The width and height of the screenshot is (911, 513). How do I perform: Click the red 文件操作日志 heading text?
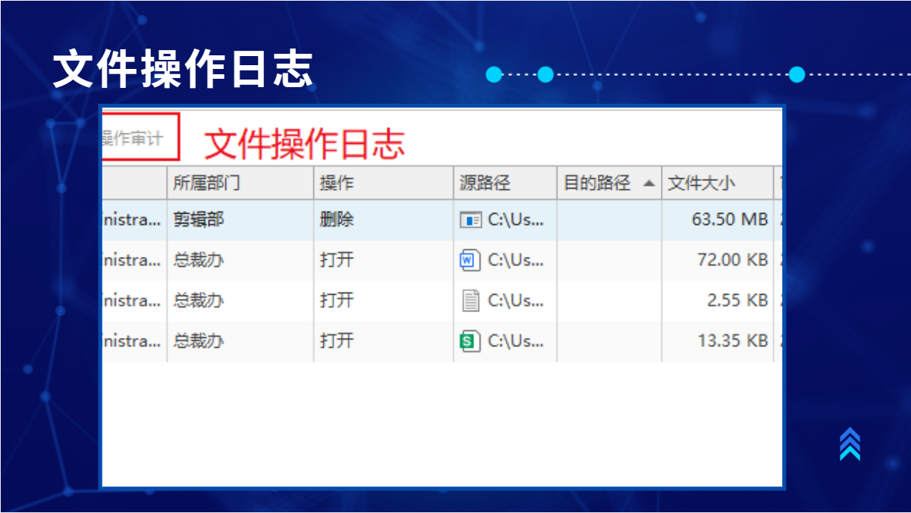pyautogui.click(x=304, y=143)
